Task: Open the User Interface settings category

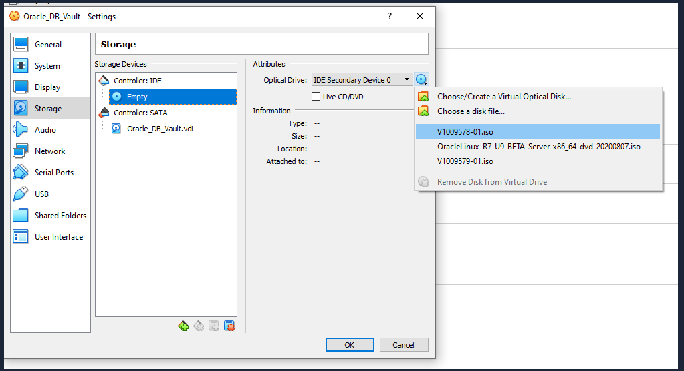Action: click(x=50, y=236)
